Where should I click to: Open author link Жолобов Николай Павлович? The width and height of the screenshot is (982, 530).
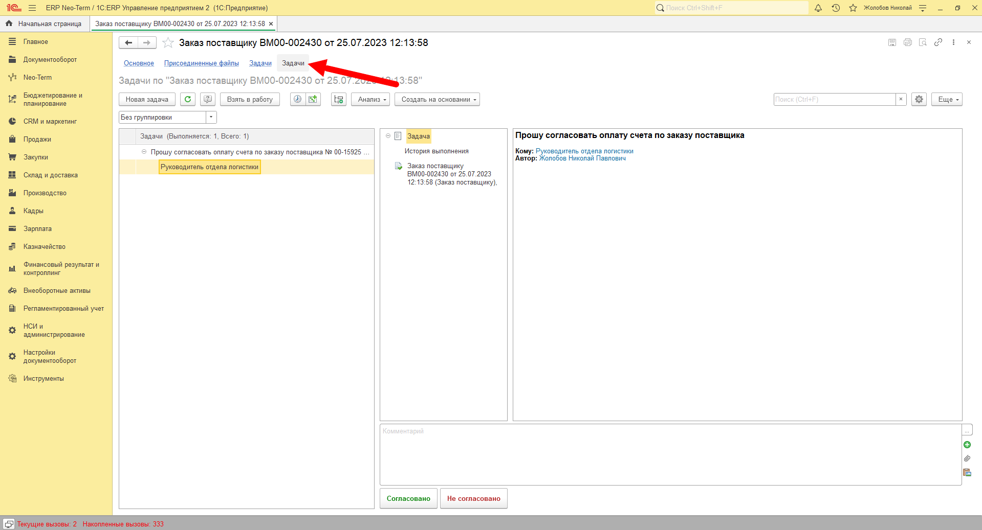click(582, 158)
